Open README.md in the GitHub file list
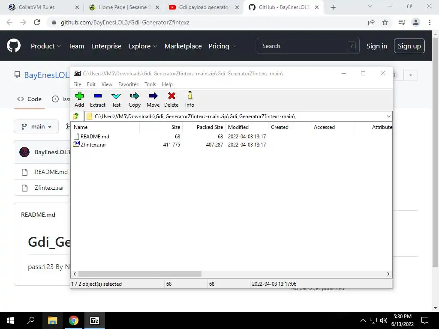The width and height of the screenshot is (439, 329). (x=51, y=172)
